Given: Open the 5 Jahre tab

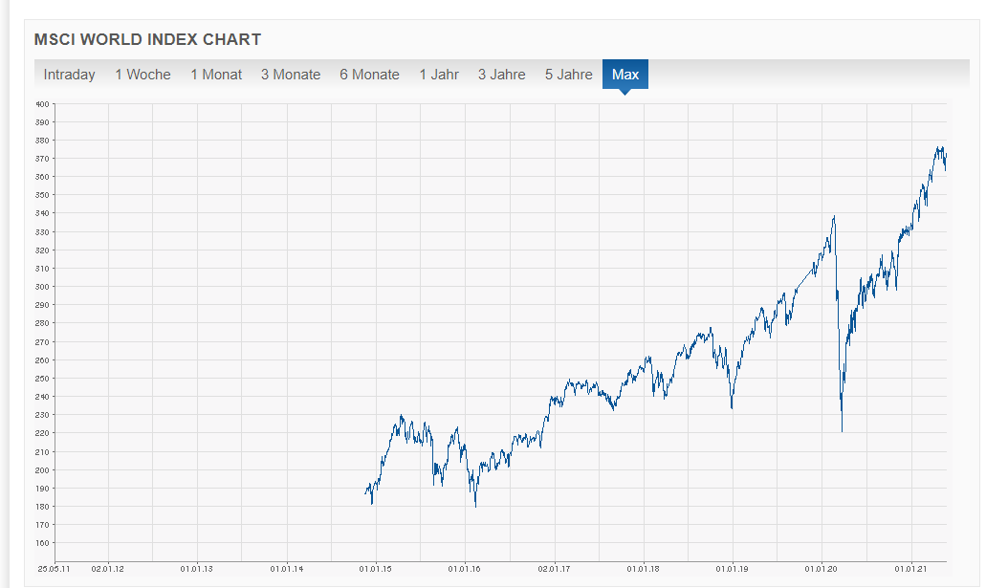Looking at the screenshot, I should click(x=568, y=75).
